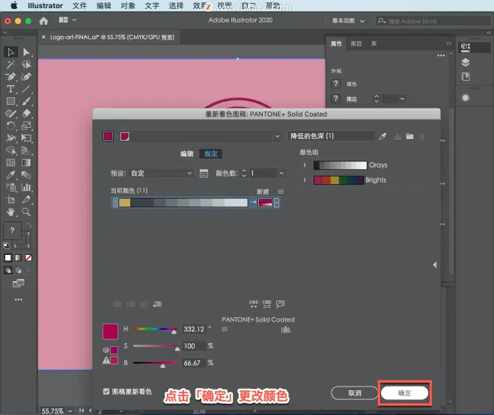The image size is (494, 415).
Task: Select the Pen tool
Action: point(10,77)
